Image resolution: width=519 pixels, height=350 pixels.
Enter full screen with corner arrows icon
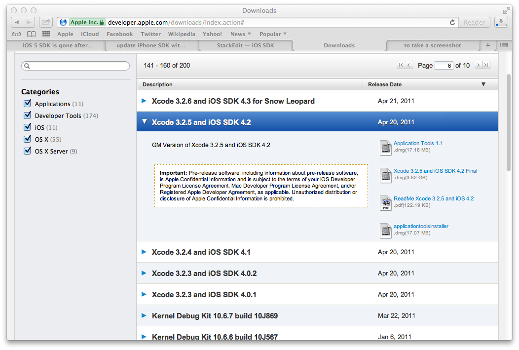(x=507, y=10)
